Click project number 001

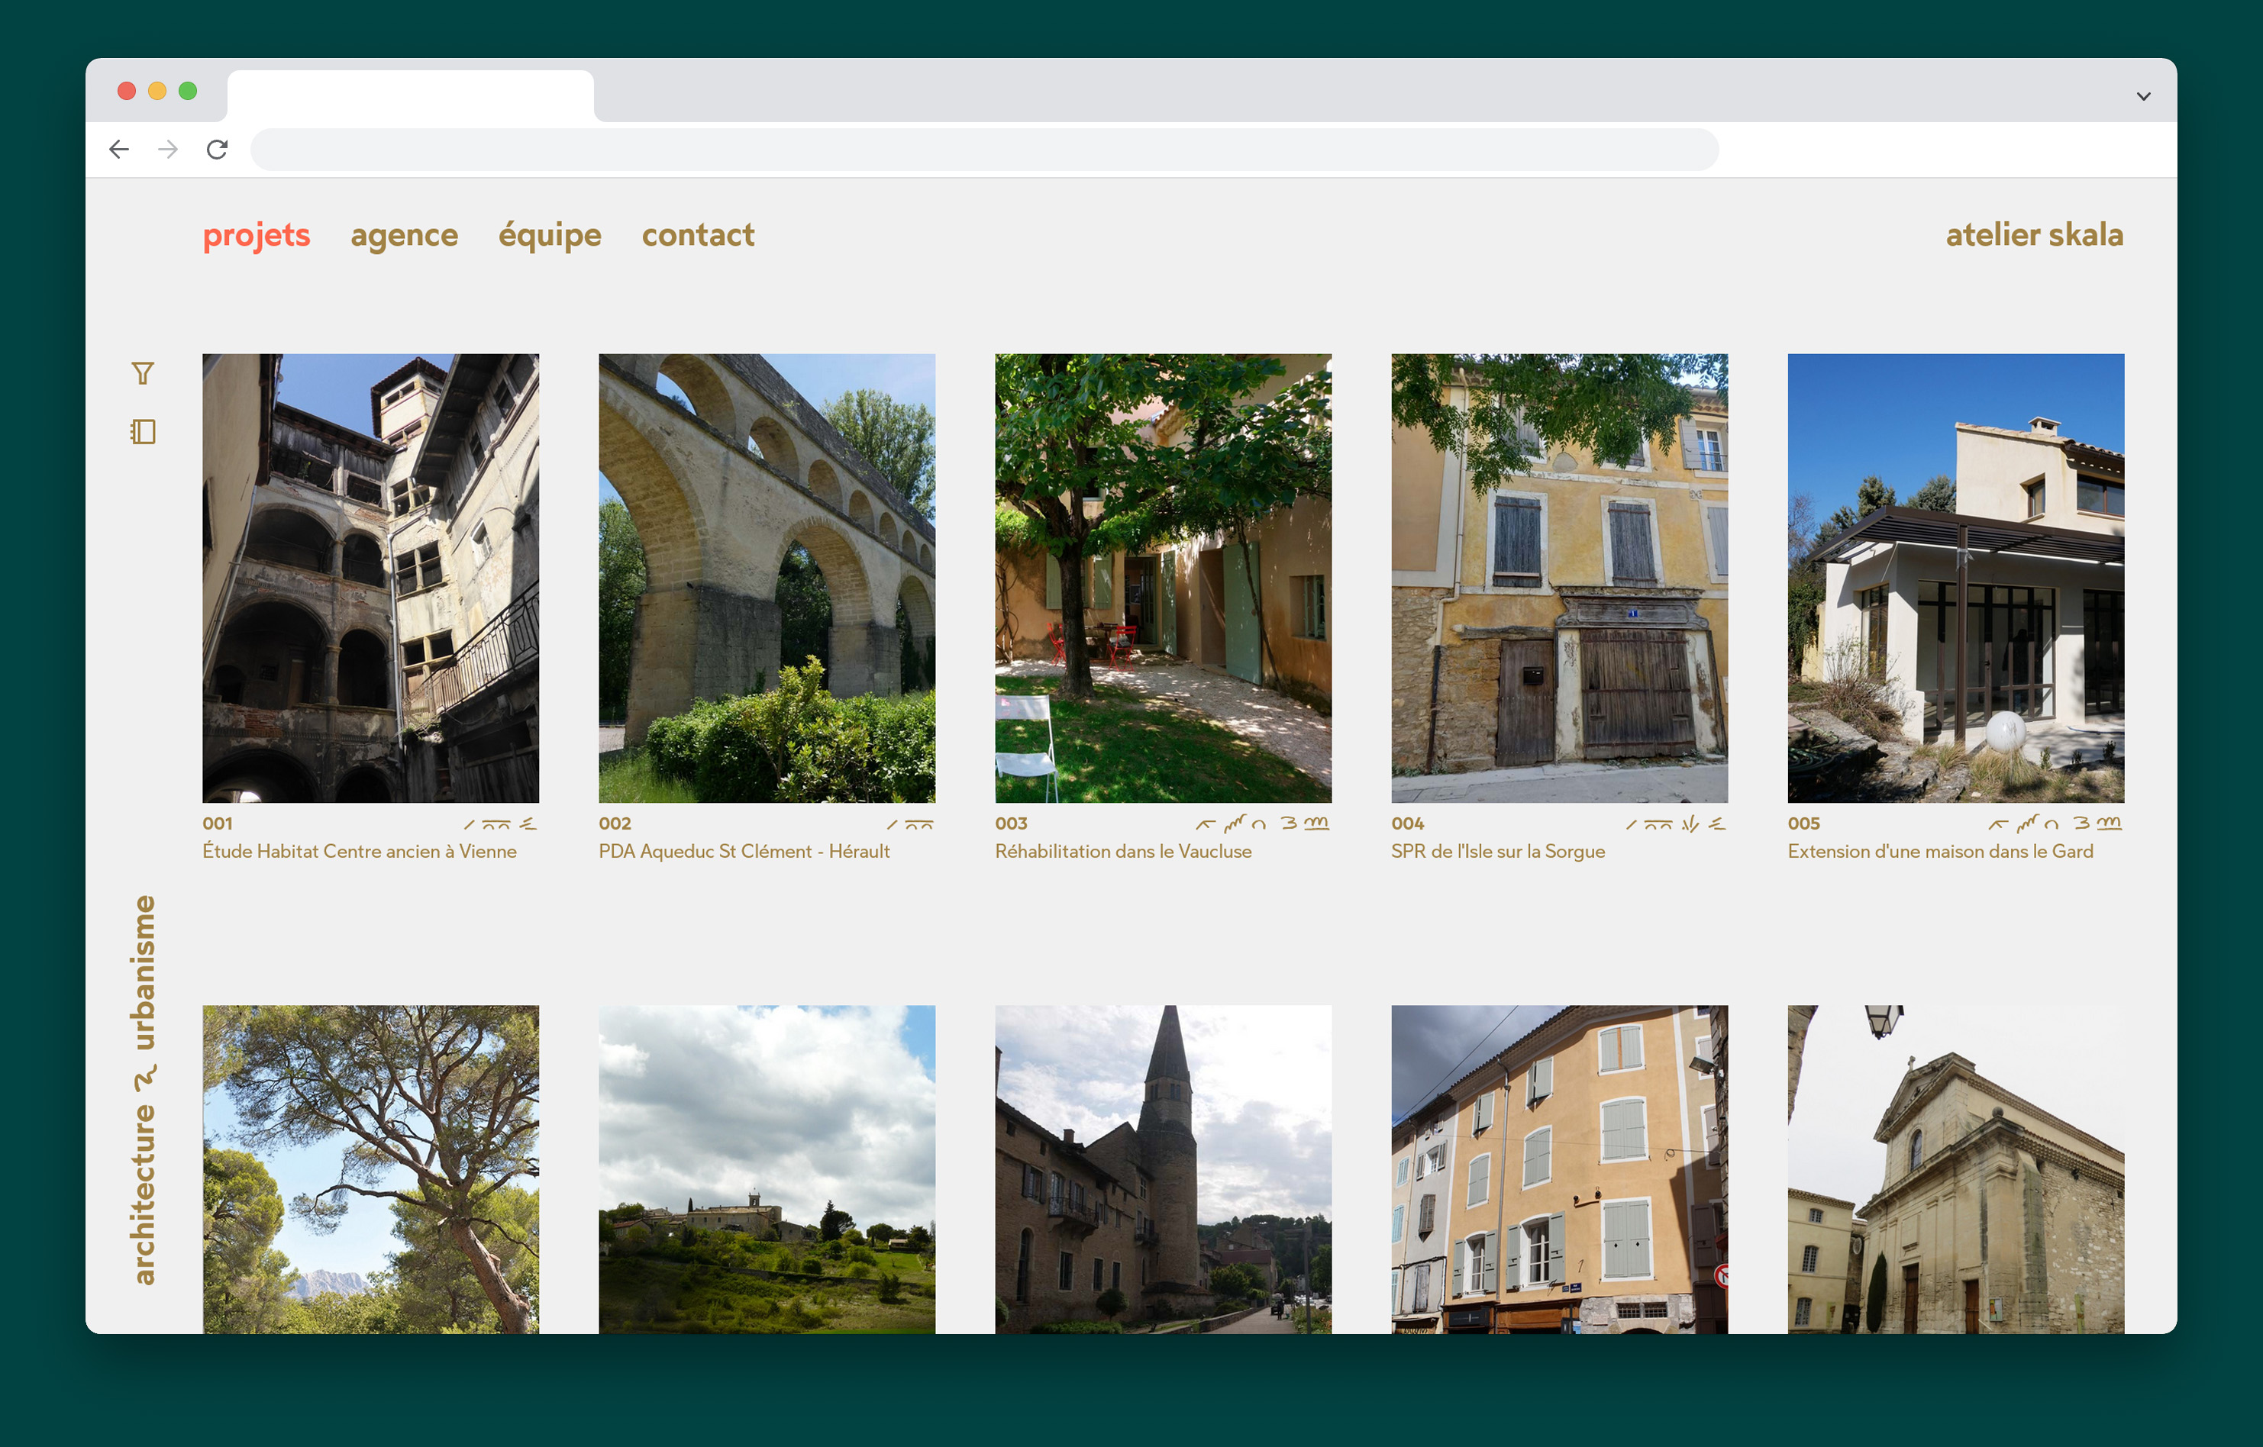coord(217,823)
